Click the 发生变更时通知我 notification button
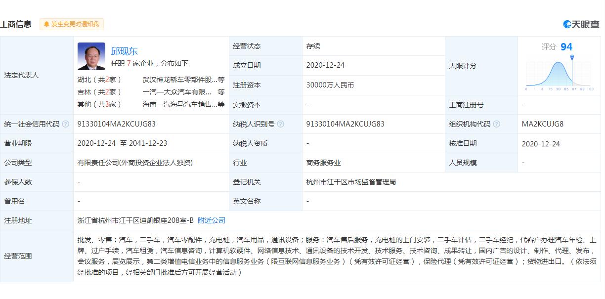This screenshot has height=299, width=605. click(72, 24)
